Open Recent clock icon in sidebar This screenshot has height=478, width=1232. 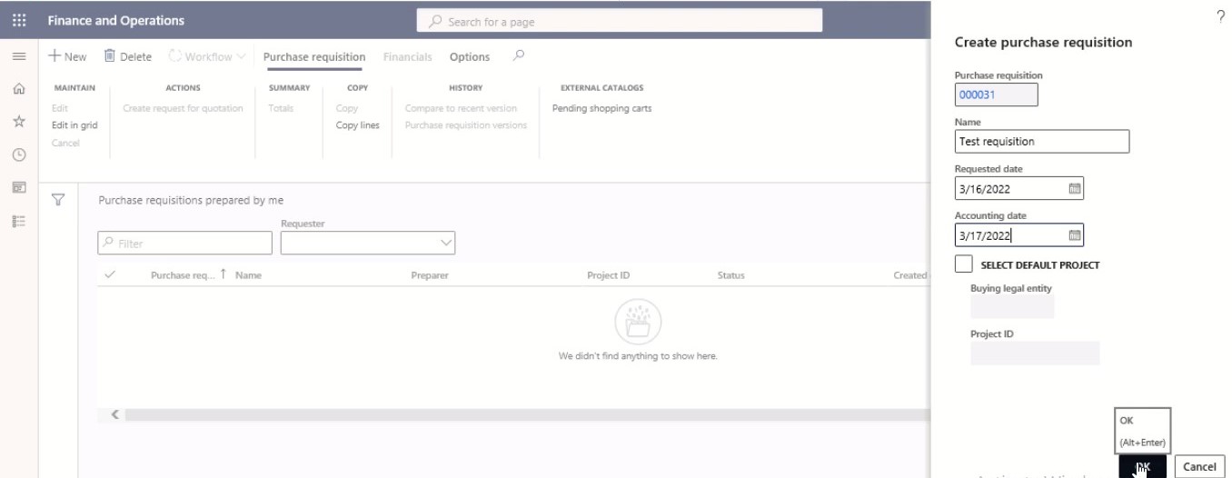coord(18,154)
